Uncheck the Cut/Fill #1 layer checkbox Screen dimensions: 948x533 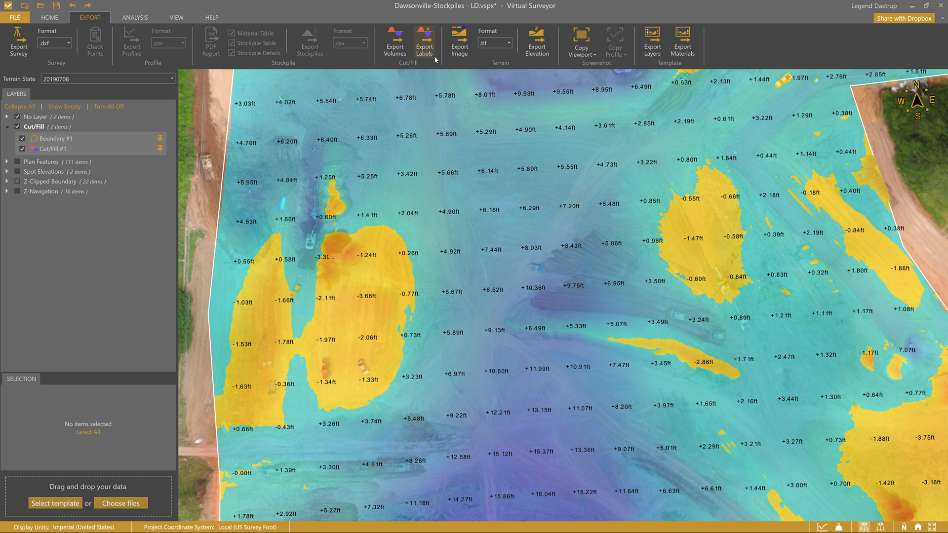22,149
